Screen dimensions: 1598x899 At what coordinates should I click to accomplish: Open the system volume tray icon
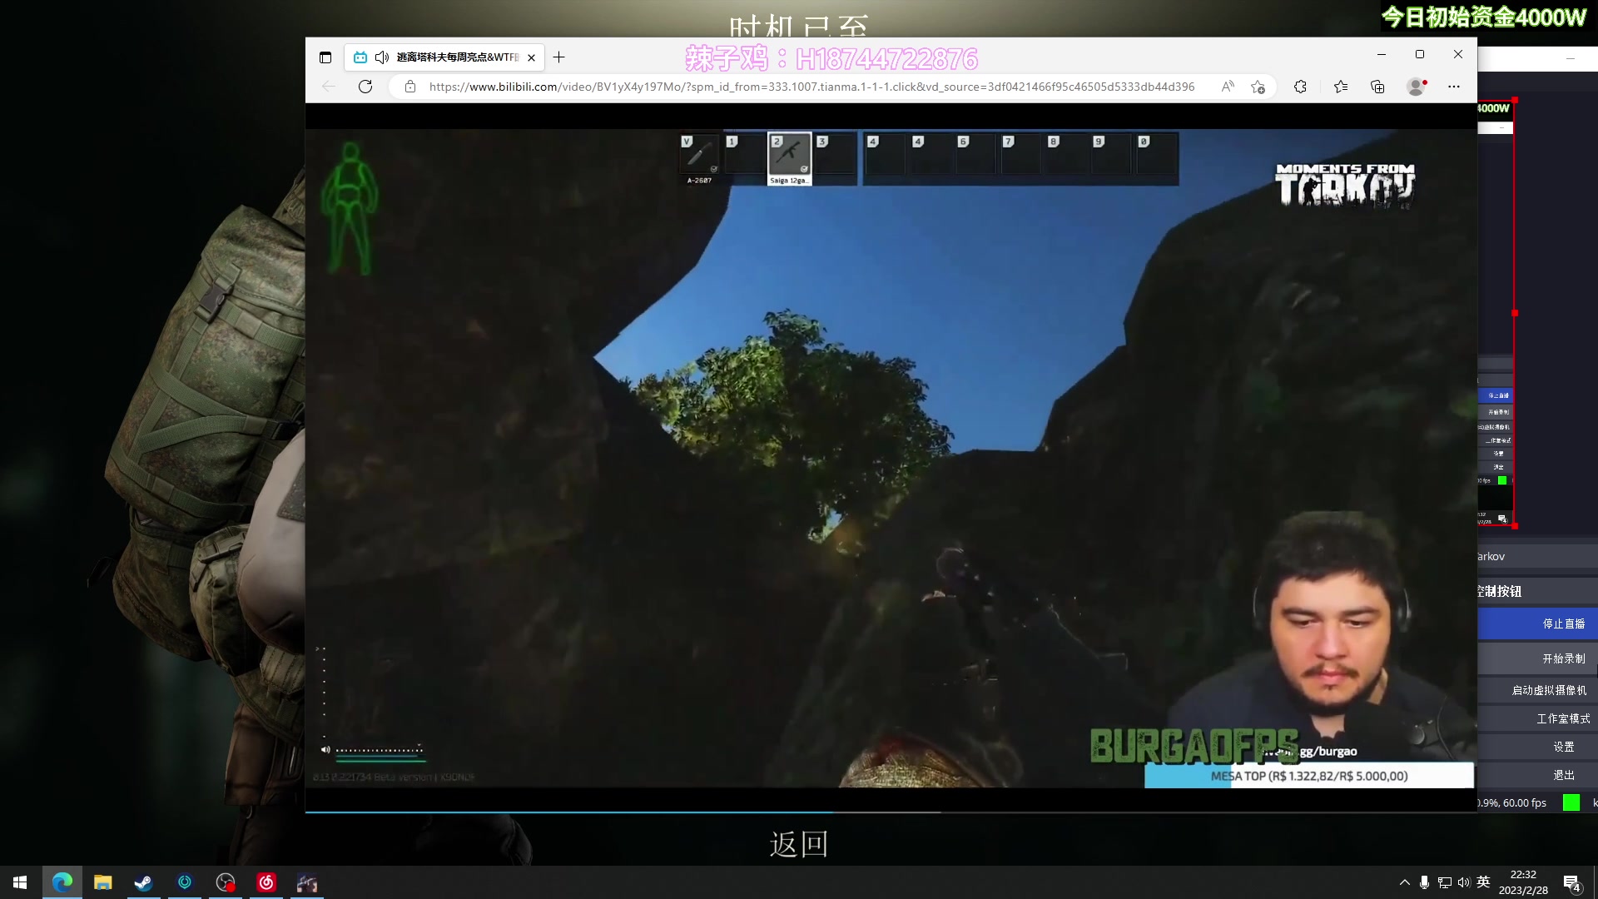pyautogui.click(x=1464, y=882)
